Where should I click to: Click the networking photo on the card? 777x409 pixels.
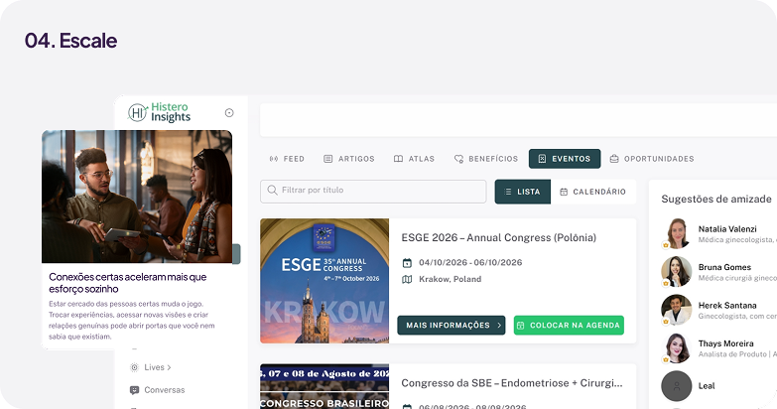(x=137, y=197)
